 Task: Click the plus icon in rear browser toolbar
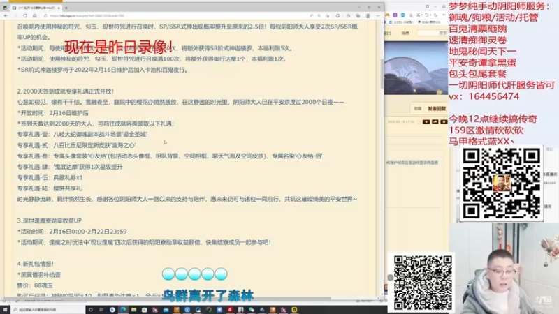[x=444, y=15]
